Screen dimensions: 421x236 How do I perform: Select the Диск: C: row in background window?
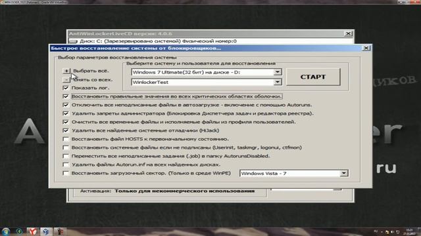pos(210,41)
